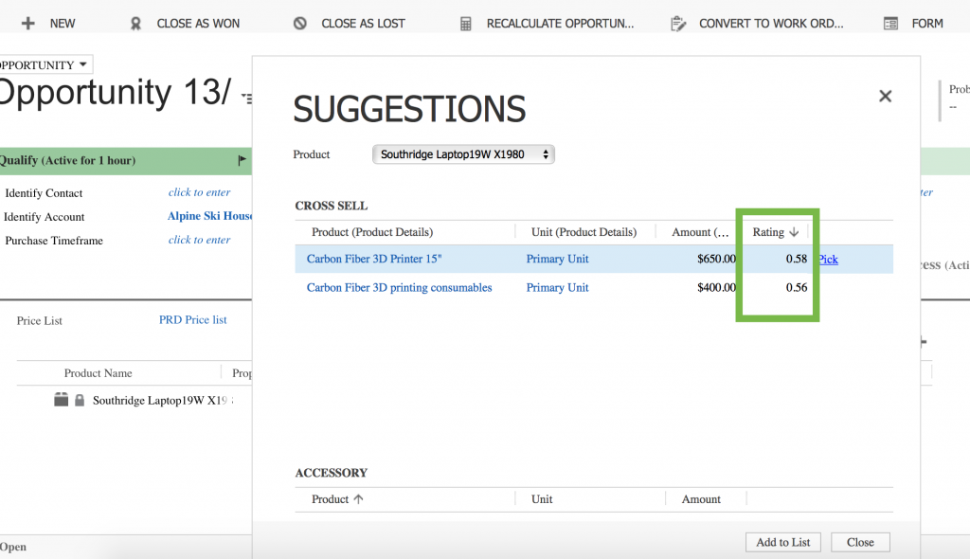
Task: Open Carbon Fiber 3D Printer 15" link
Action: click(374, 260)
